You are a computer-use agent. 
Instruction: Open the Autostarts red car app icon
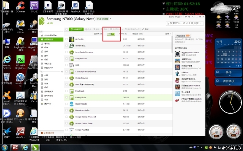(x=177, y=100)
